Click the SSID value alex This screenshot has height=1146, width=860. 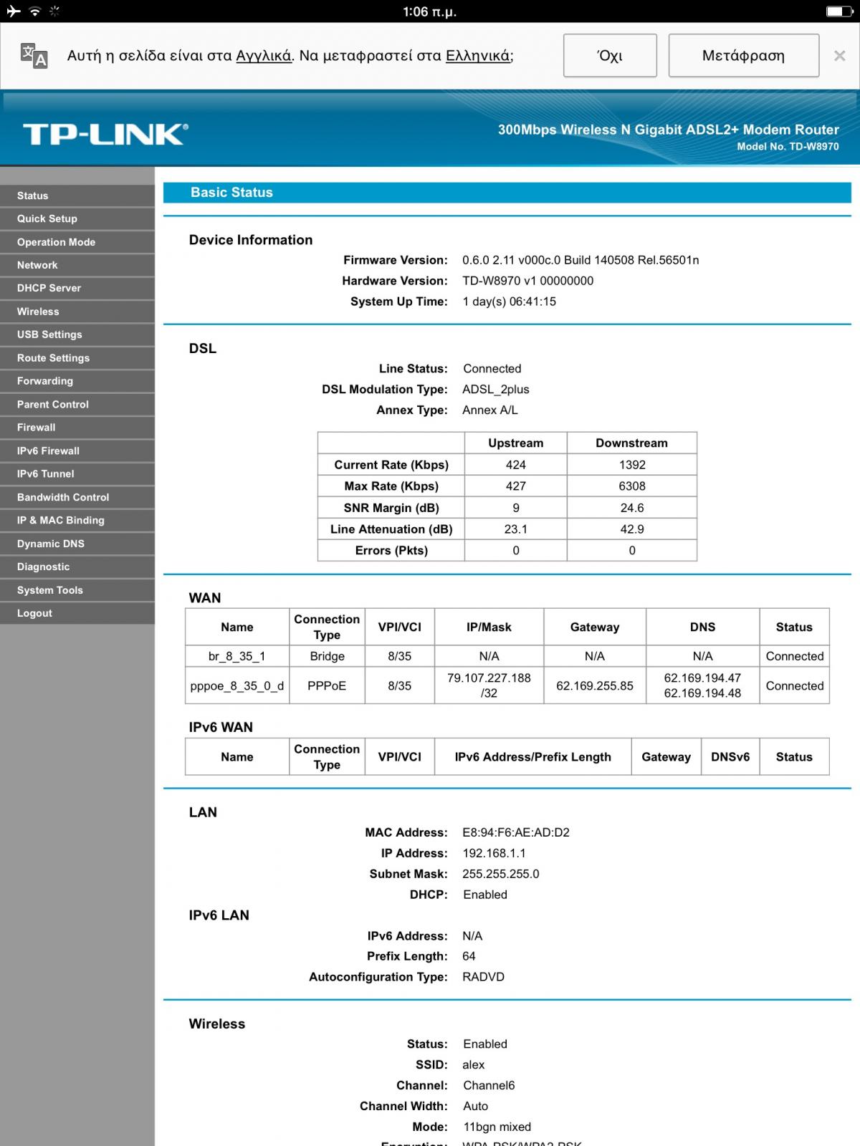(x=474, y=1065)
